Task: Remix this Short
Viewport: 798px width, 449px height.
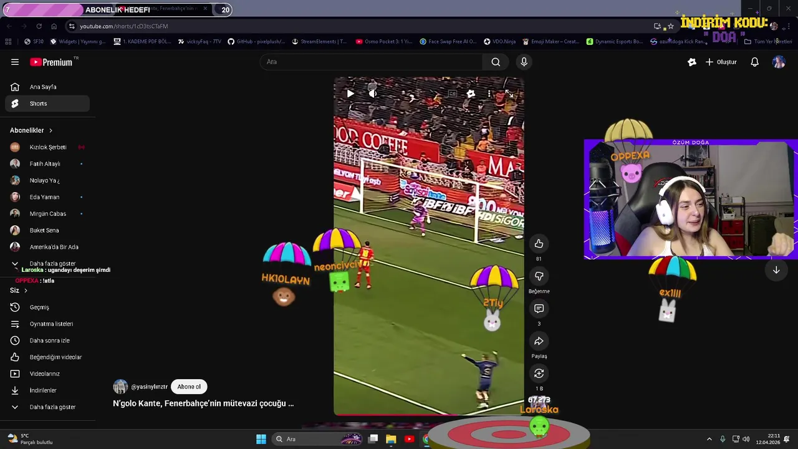Action: point(539,374)
